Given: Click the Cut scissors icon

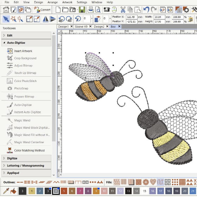Looking at the screenshot, I should [123, 10].
